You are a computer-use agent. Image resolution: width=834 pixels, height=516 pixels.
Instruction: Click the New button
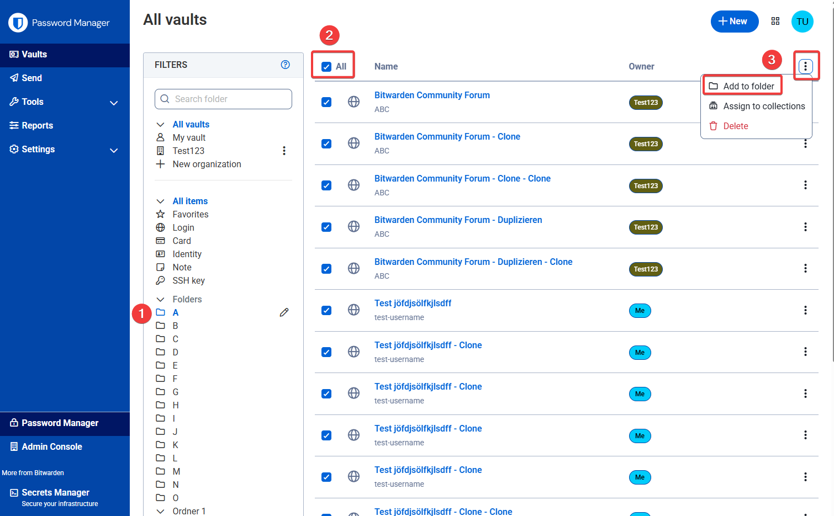point(734,22)
